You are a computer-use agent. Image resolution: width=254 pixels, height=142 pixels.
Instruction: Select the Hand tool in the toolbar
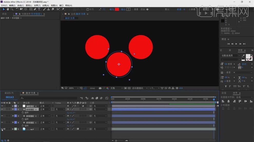pos(8,9)
